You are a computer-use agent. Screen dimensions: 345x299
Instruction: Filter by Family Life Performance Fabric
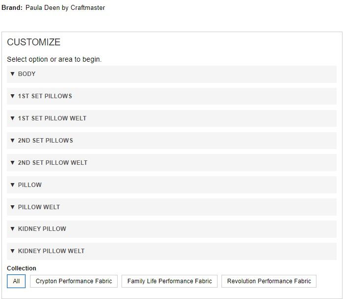169,281
